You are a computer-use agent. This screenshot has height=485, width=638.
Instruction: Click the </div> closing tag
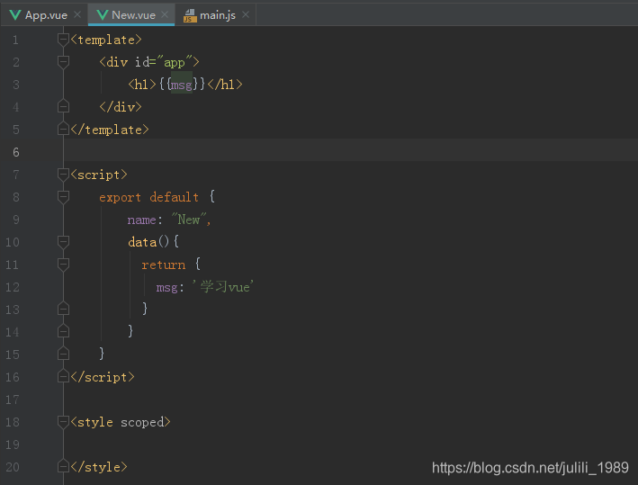pyautogui.click(x=121, y=107)
